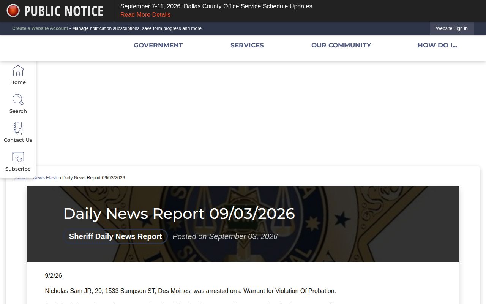This screenshot has width=486, height=304.
Task: Click the Posted on September 03, 2026 text
Action: 225,236
